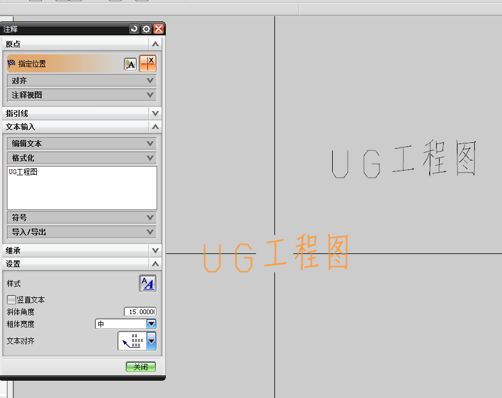Select the orange UG工程图 annotation text
Viewport: 502px width, 398px height.
pyautogui.click(x=277, y=252)
